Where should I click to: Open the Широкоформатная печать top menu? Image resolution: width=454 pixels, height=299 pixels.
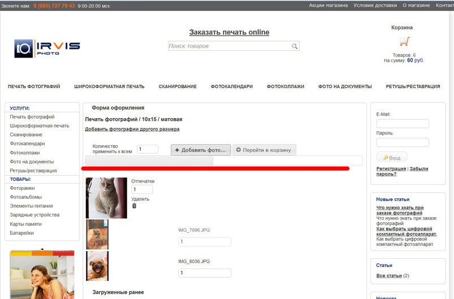[x=109, y=86]
